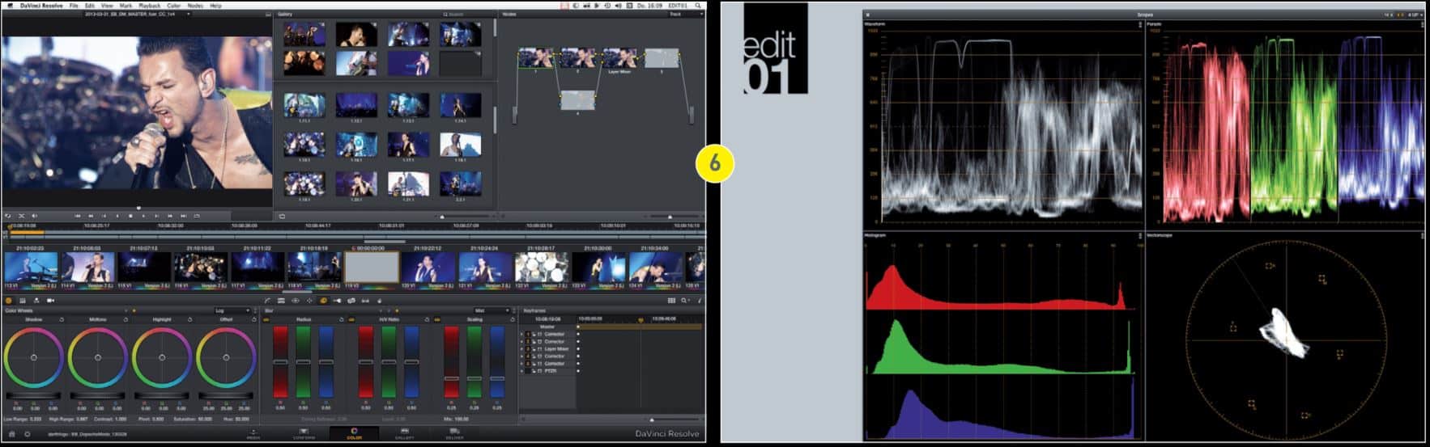1430x447 pixels.
Task: Expand the first Corrector keyframe track
Action: click(521, 334)
